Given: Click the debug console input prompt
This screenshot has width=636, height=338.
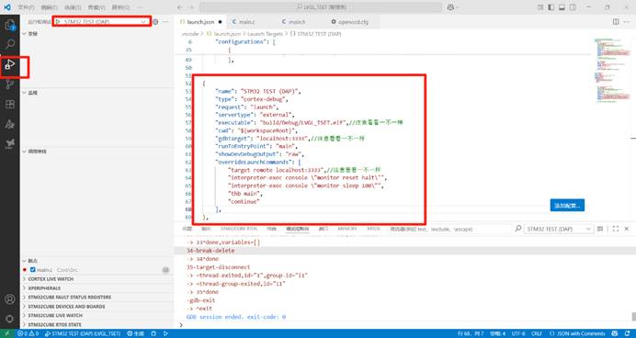Looking at the screenshot, I should 405,324.
